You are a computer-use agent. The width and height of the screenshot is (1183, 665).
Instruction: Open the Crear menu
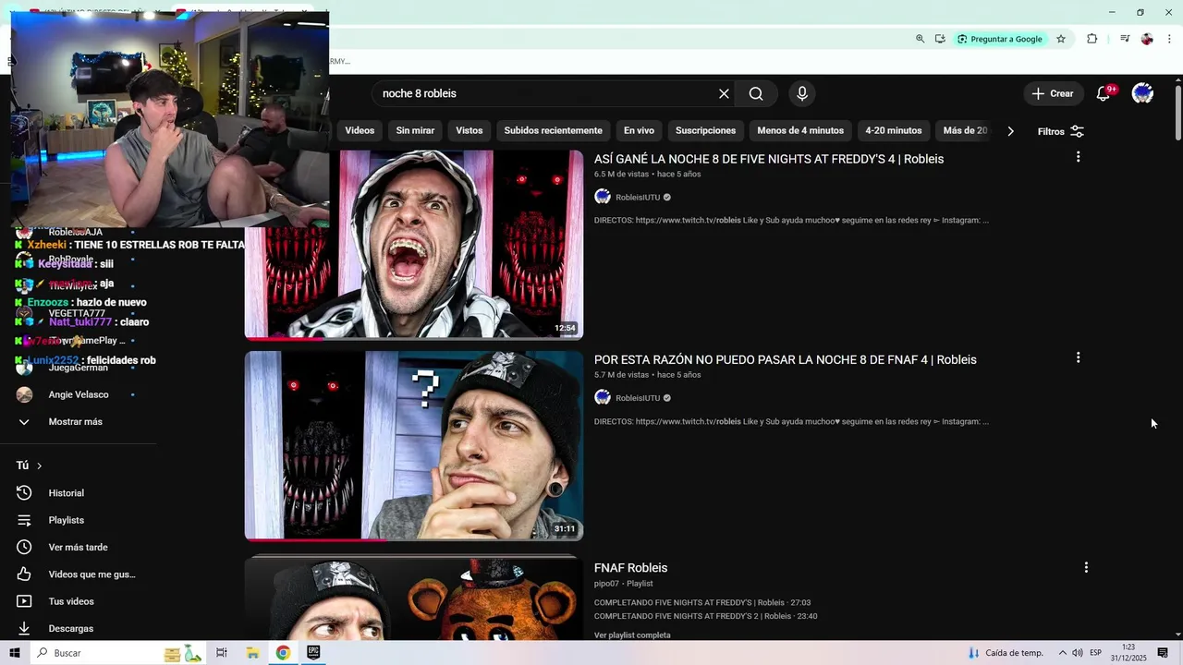point(1053,93)
